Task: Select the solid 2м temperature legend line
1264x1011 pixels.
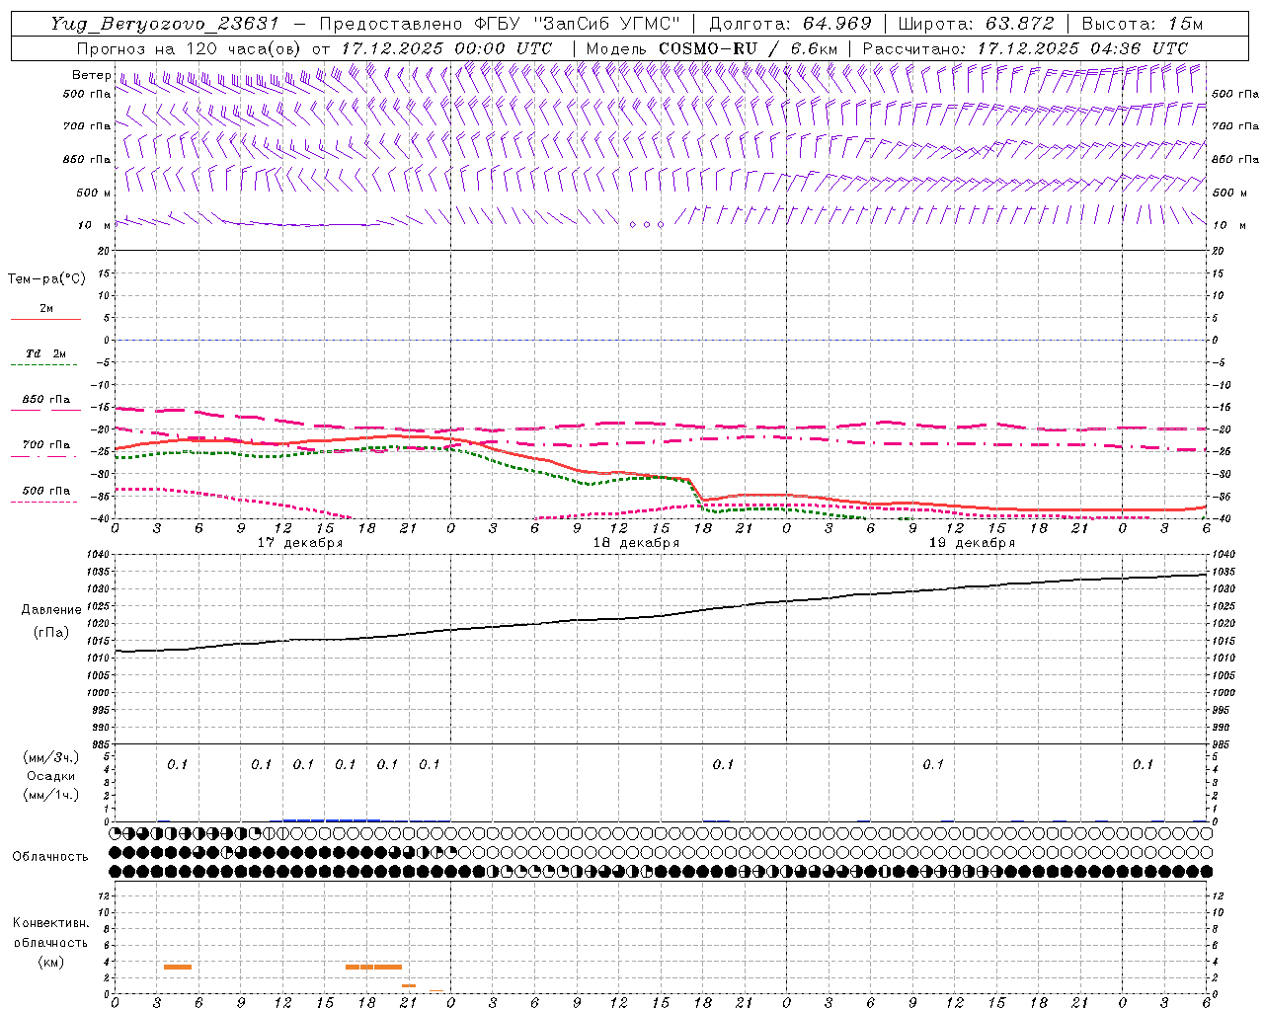Action: pos(45,318)
